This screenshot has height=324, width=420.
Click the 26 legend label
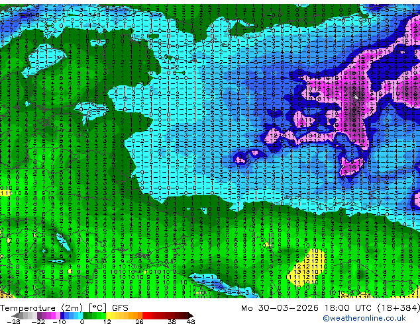pyautogui.click(x=139, y=321)
